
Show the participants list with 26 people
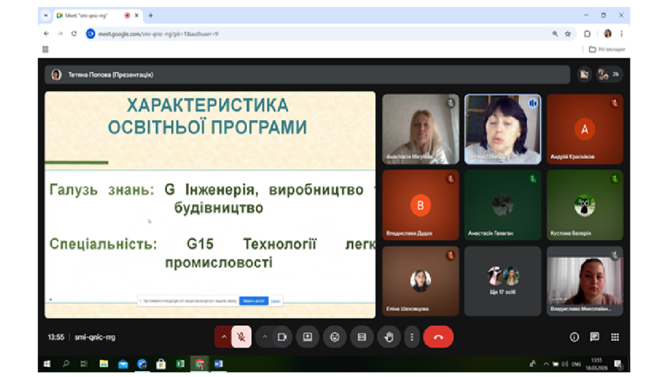pos(609,75)
